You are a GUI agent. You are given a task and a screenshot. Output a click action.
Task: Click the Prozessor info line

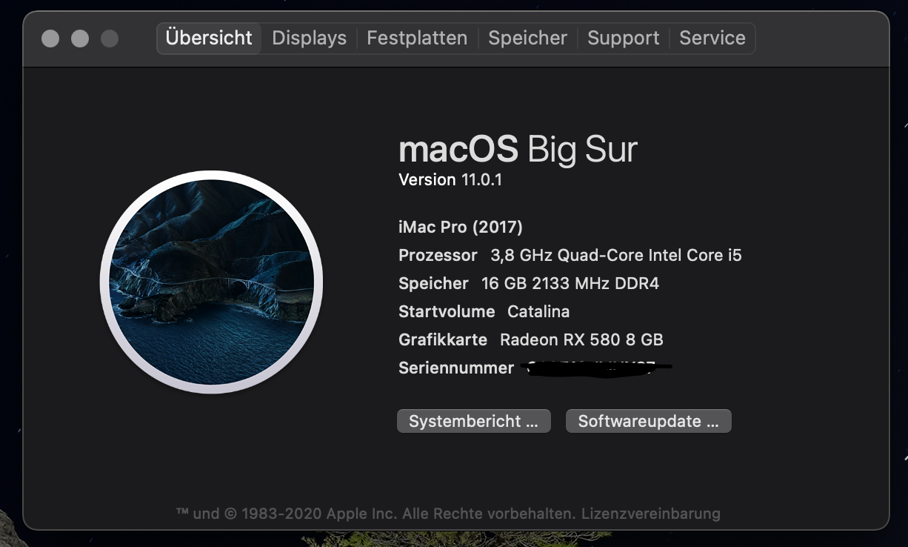(x=570, y=255)
